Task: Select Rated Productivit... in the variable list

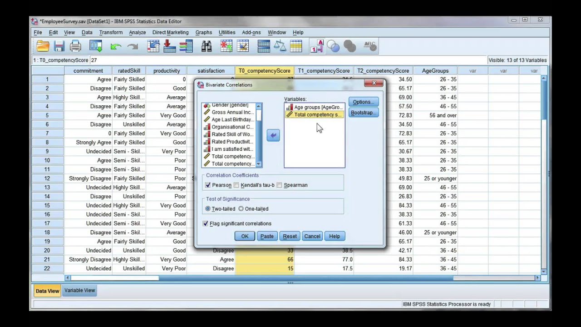Action: (x=229, y=141)
